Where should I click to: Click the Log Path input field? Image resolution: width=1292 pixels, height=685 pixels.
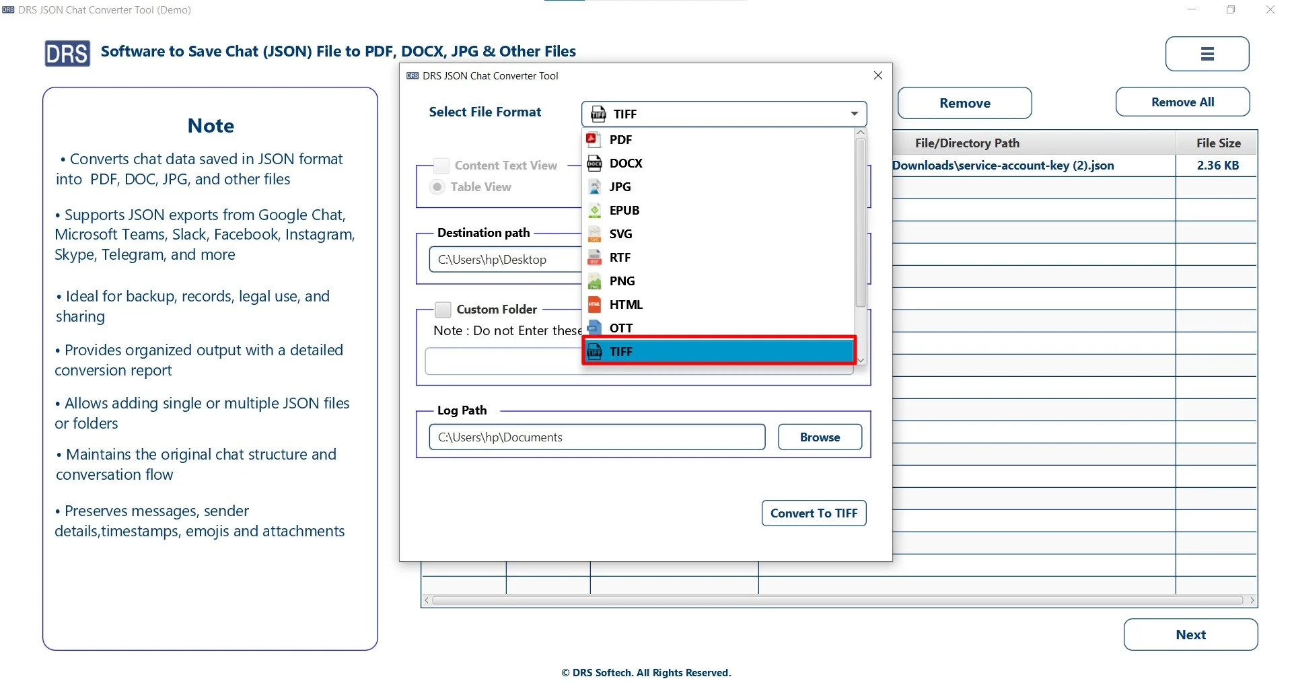(598, 437)
